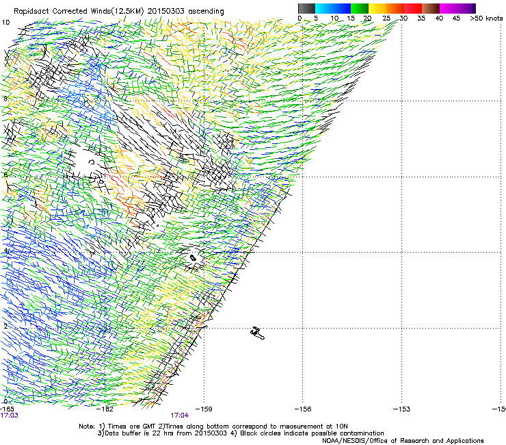
Task: Click the '-162' longitude axis label
Action: click(x=105, y=409)
